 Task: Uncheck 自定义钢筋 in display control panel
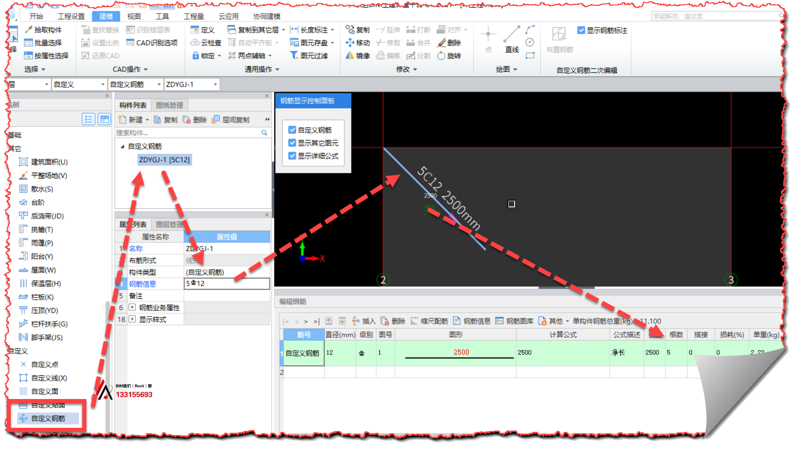point(292,130)
